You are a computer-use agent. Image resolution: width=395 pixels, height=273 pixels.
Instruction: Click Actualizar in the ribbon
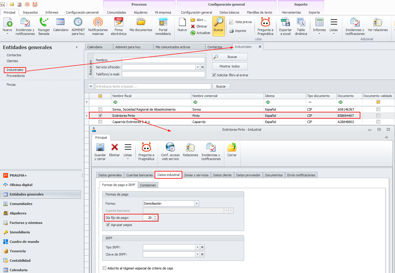pyautogui.click(x=201, y=33)
